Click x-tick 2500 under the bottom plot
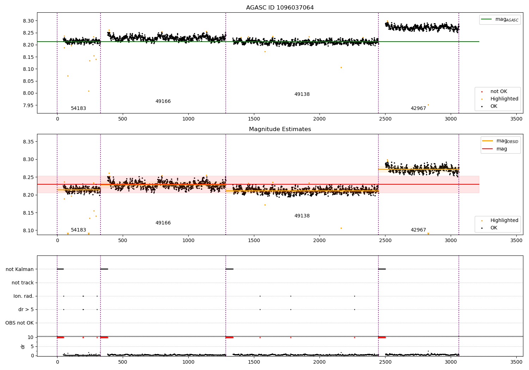 [x=385, y=362]
